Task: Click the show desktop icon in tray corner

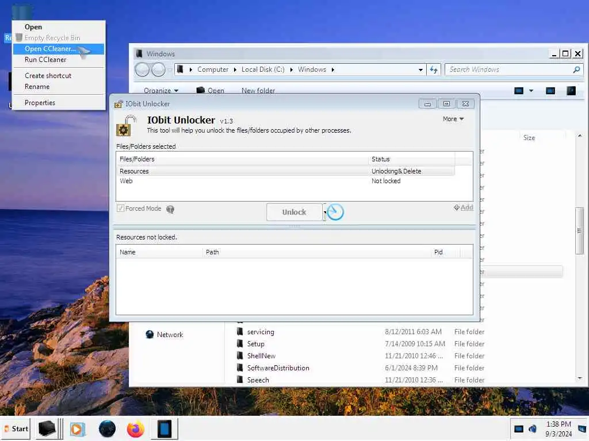Action: click(582, 428)
